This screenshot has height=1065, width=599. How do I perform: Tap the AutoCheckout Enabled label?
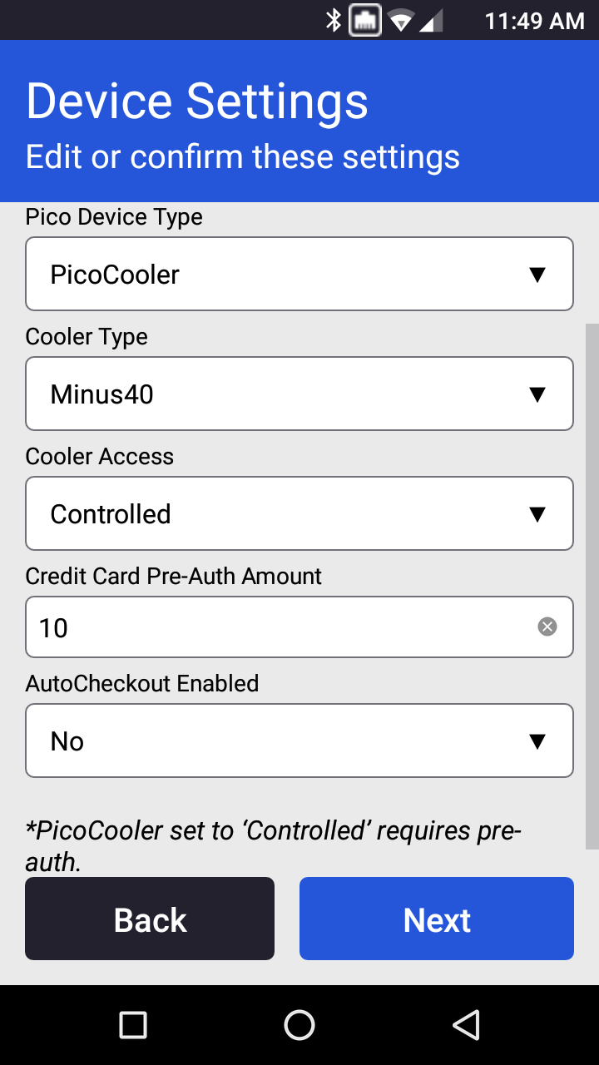click(x=142, y=683)
